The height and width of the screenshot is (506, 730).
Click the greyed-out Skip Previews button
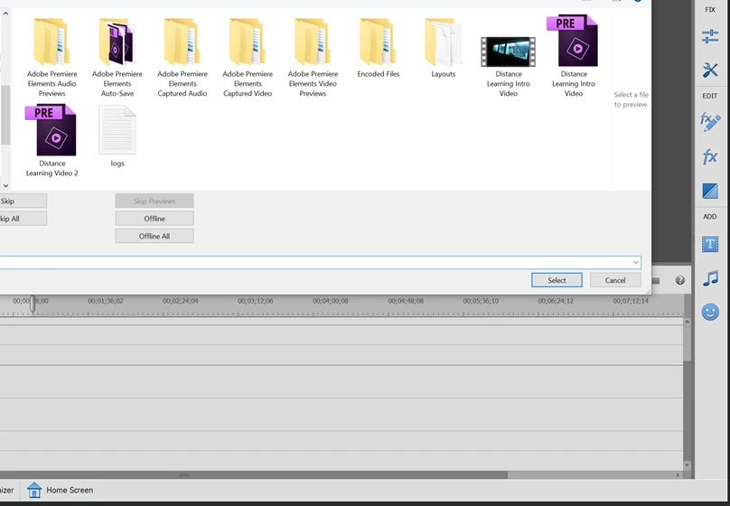(x=154, y=201)
